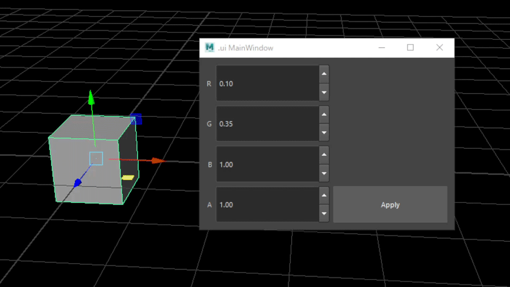
Task: Click the center square manipulator handle
Action: (96, 158)
